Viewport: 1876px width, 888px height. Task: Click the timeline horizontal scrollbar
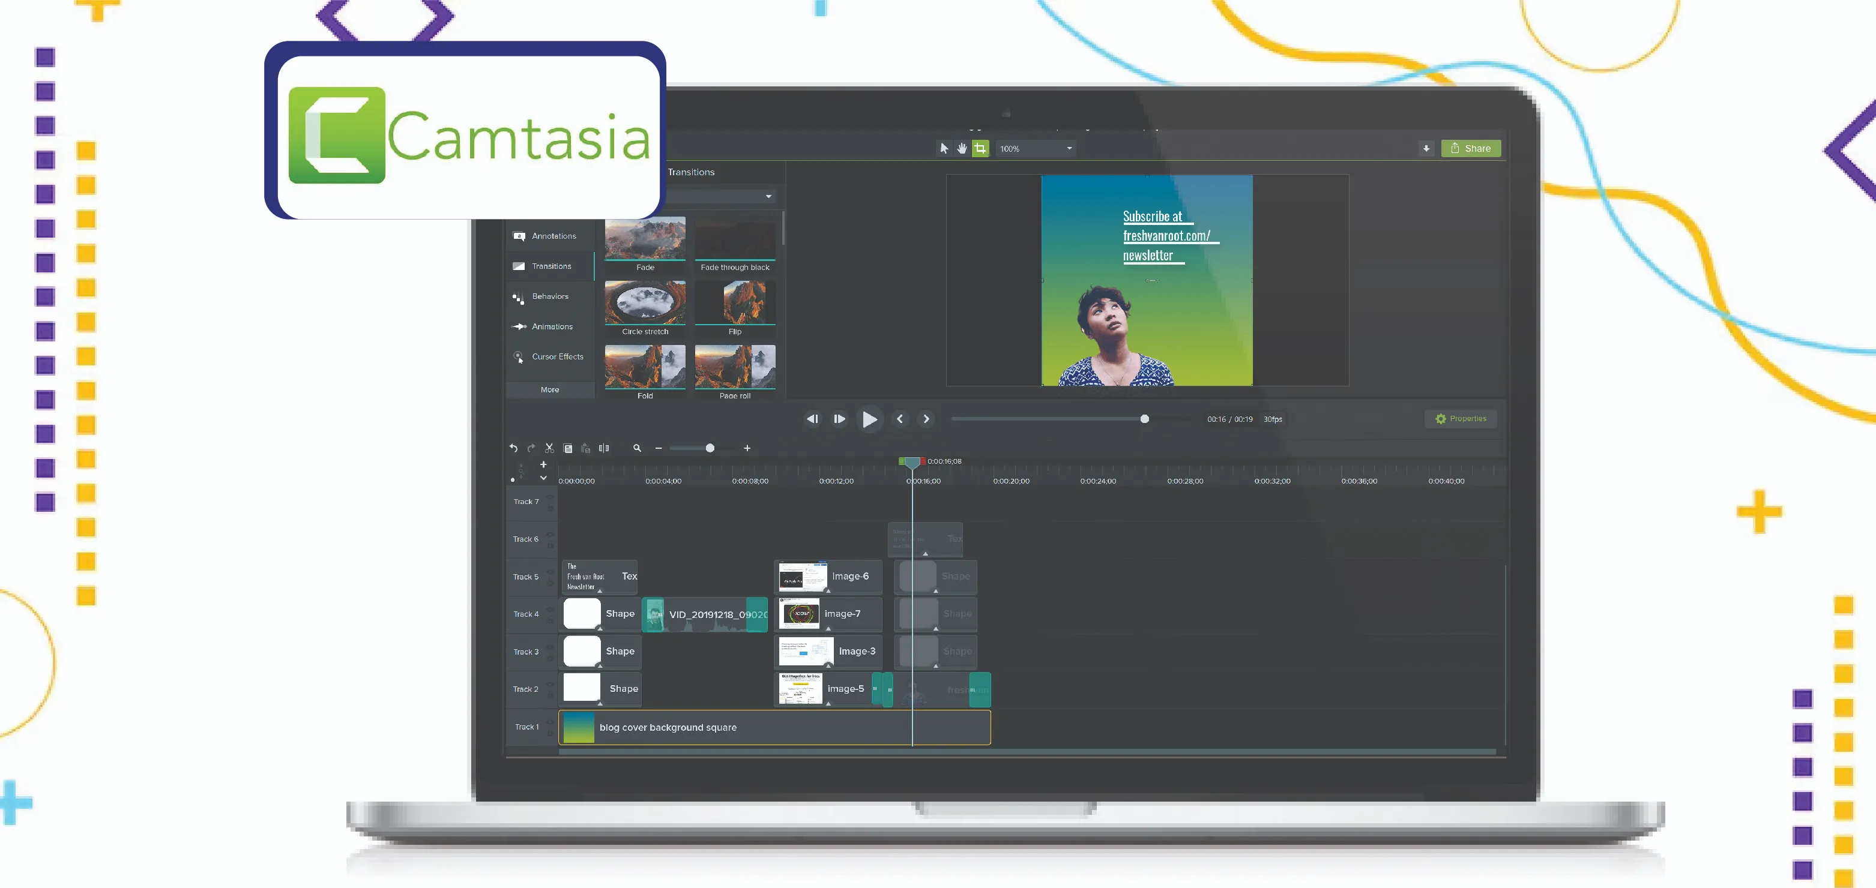(1027, 752)
